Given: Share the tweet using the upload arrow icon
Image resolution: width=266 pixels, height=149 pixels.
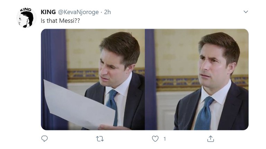Looking at the screenshot, I should pos(211,139).
